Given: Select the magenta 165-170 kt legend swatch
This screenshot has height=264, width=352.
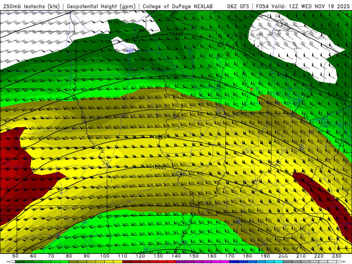Looking at the screenshot, I should (x=225, y=261).
